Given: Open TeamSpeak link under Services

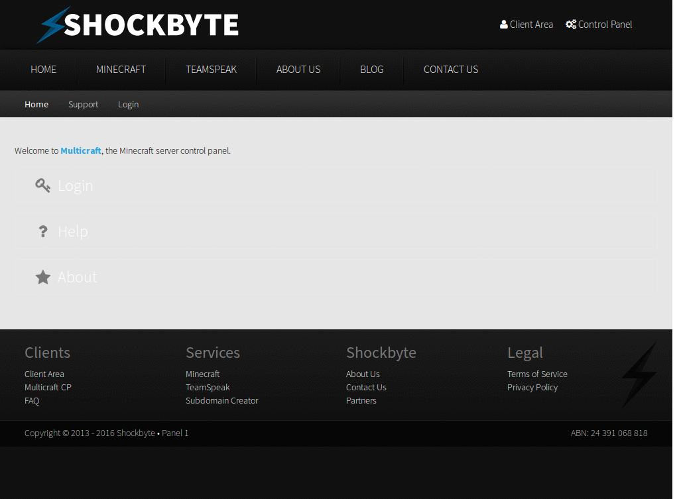Looking at the screenshot, I should pyautogui.click(x=208, y=388).
